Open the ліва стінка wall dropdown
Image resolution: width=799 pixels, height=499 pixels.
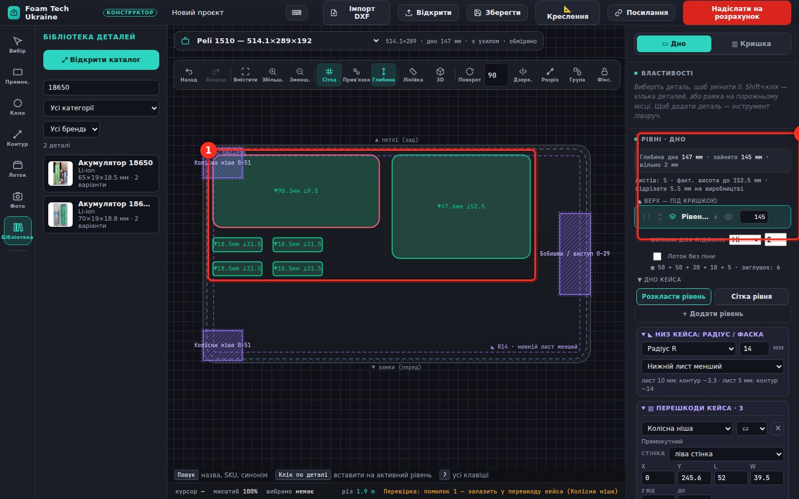pyautogui.click(x=726, y=454)
